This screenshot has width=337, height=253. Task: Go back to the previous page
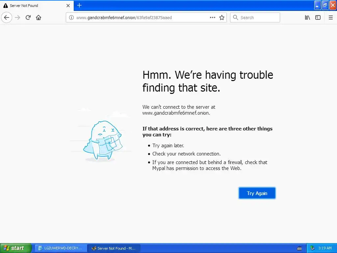pyautogui.click(x=7, y=17)
